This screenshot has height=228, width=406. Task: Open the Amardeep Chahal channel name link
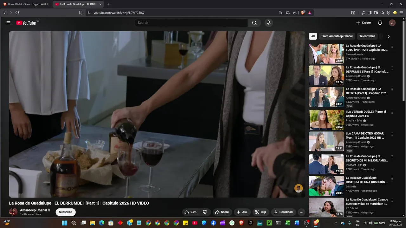pos(33,210)
